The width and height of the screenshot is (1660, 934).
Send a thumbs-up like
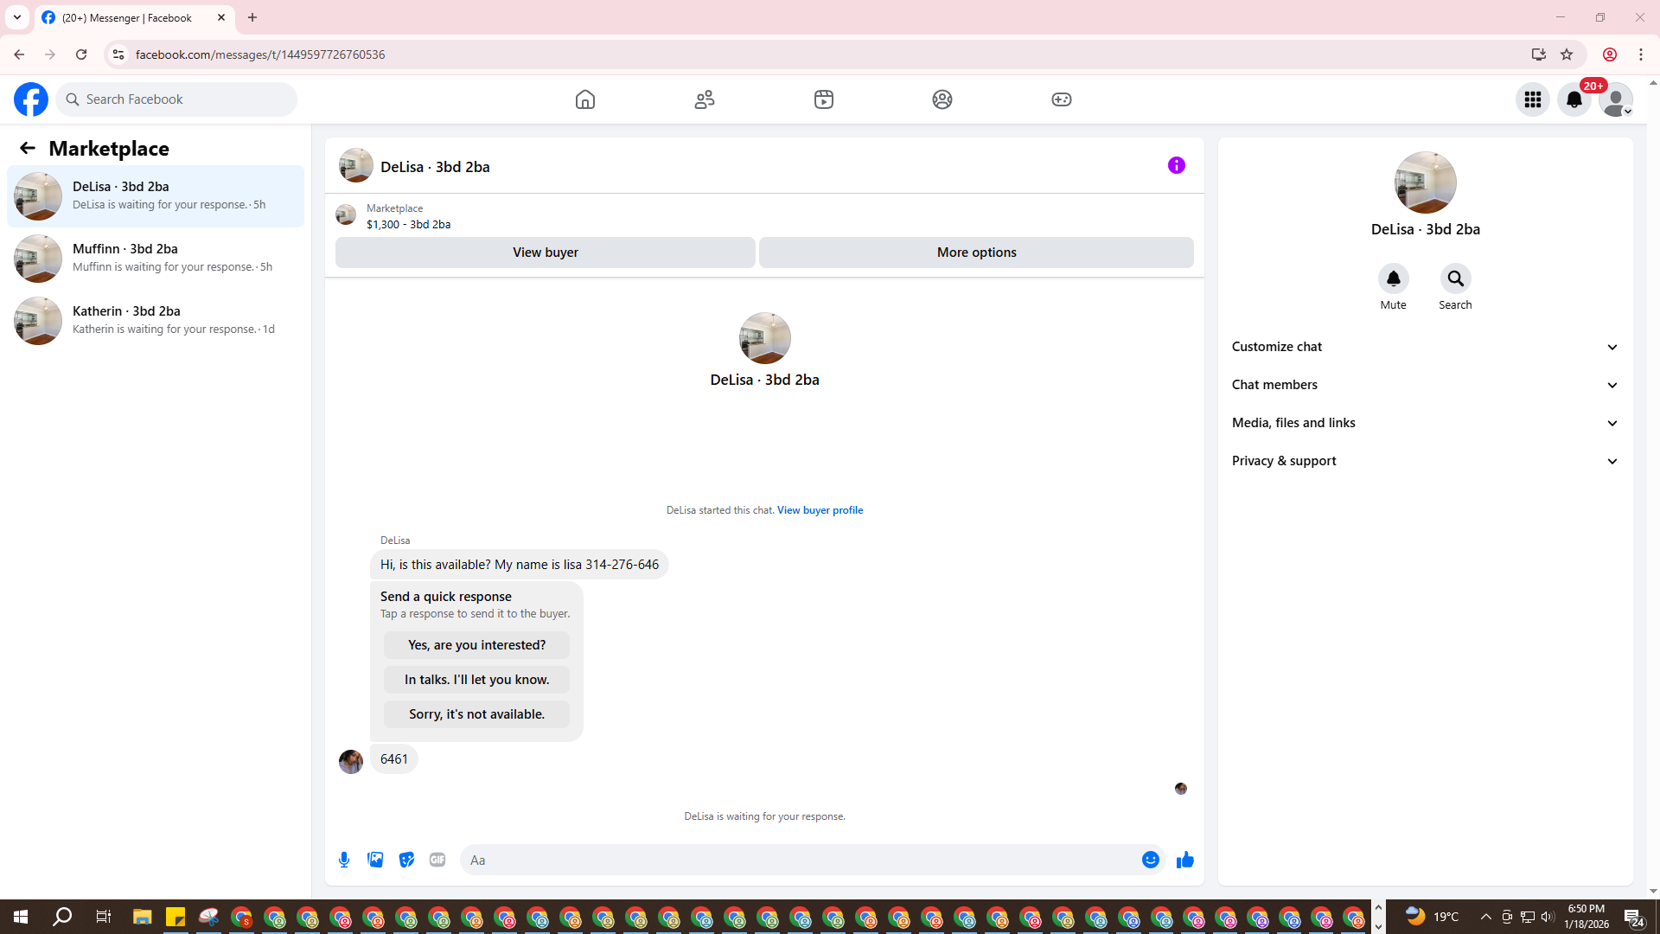click(1184, 860)
